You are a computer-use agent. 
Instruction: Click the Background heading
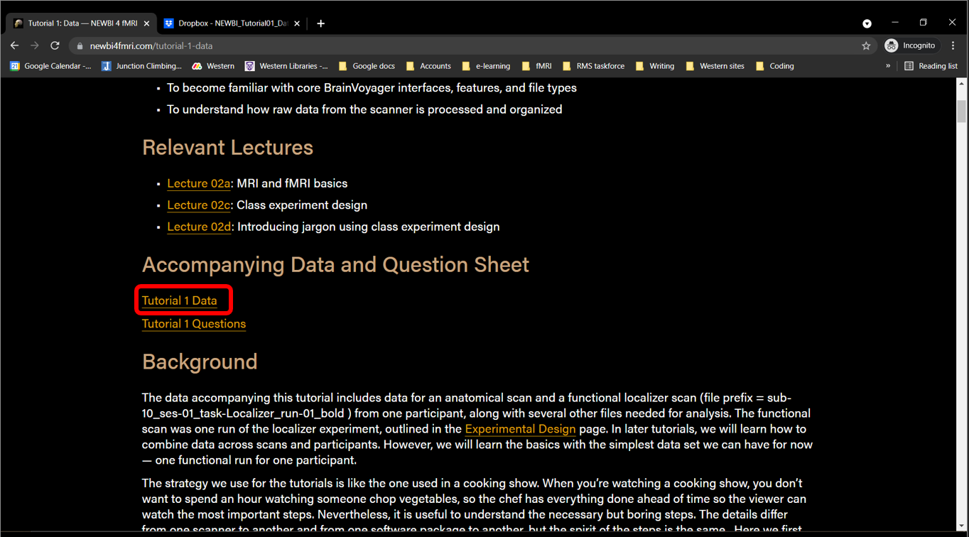200,362
